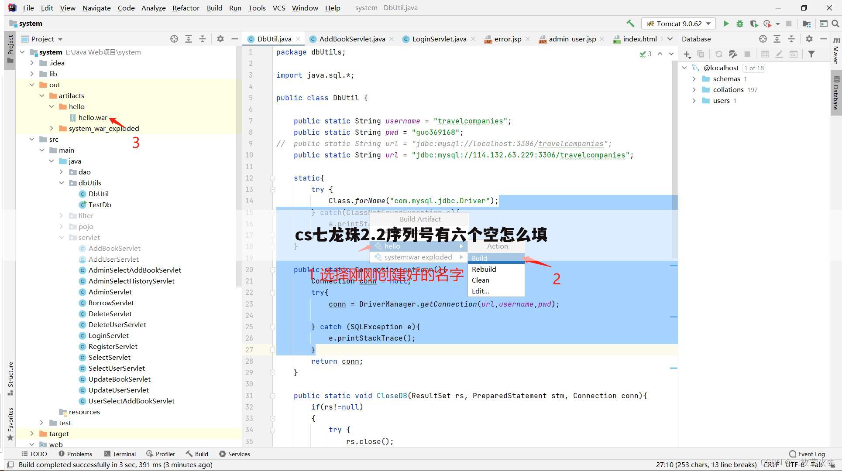The image size is (842, 471).
Task: Open the Refactor menu
Action: (186, 8)
